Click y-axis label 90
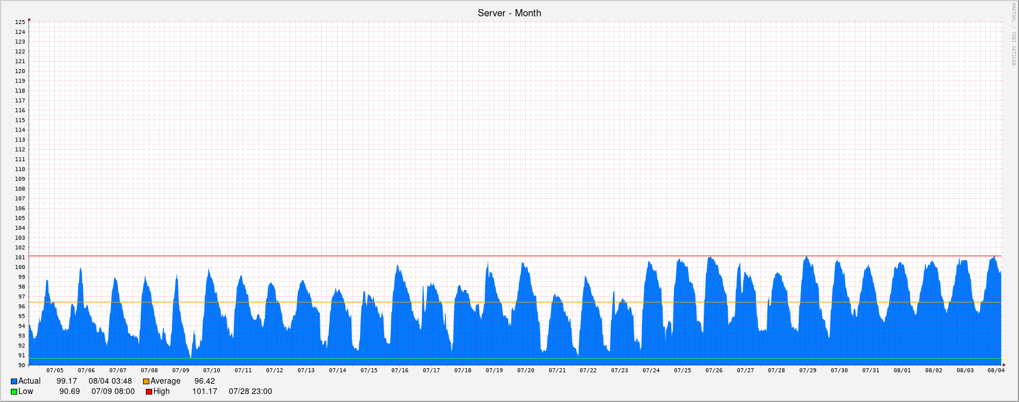This screenshot has width=1019, height=402. (22, 365)
